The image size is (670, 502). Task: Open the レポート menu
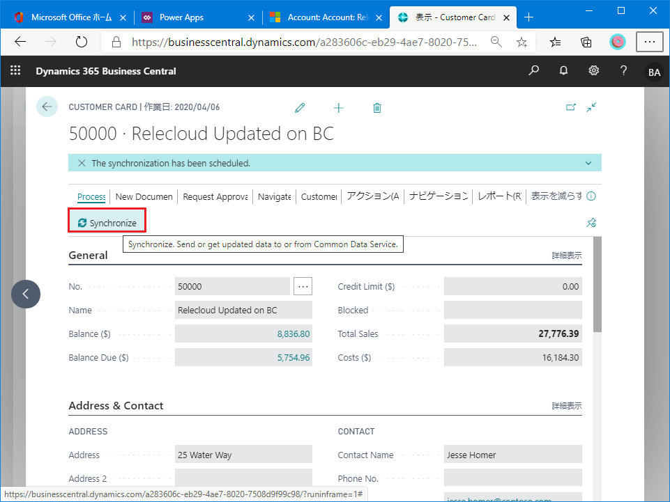pos(499,196)
